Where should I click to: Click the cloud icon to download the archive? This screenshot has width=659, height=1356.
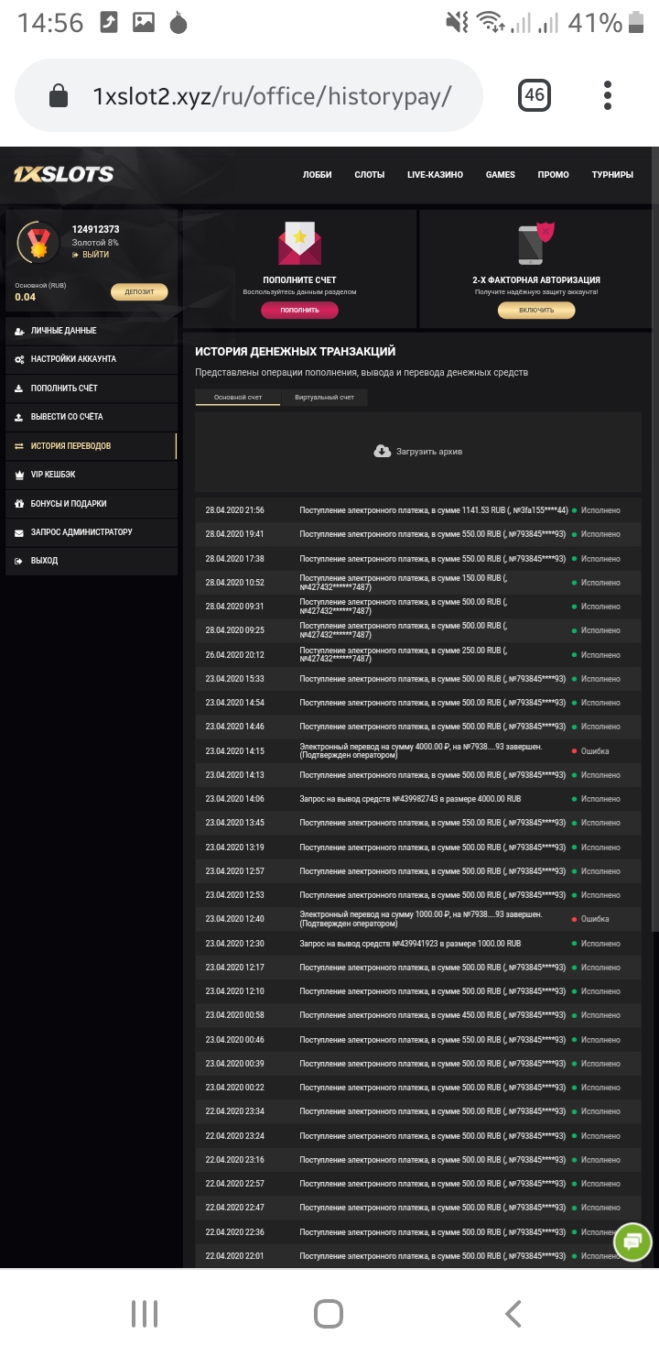pyautogui.click(x=379, y=450)
